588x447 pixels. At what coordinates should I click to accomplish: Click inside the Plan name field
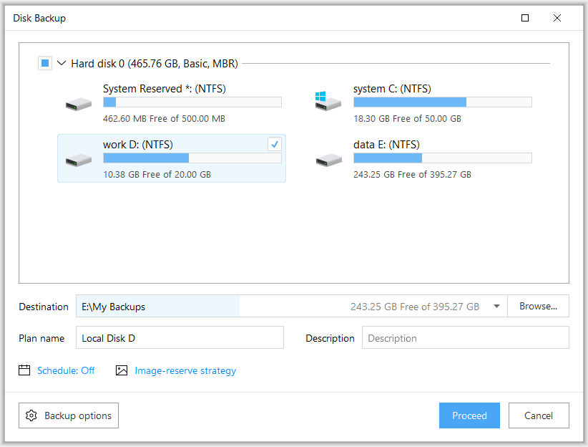pos(179,337)
